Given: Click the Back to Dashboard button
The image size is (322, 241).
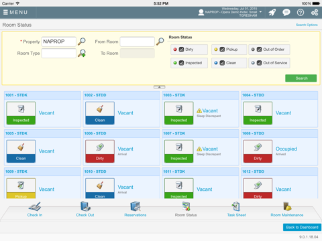Looking at the screenshot, I should pyautogui.click(x=302, y=227).
